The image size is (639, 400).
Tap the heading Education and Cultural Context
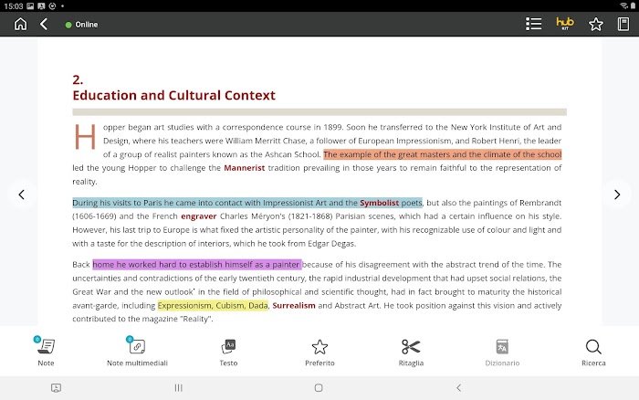pos(173,95)
